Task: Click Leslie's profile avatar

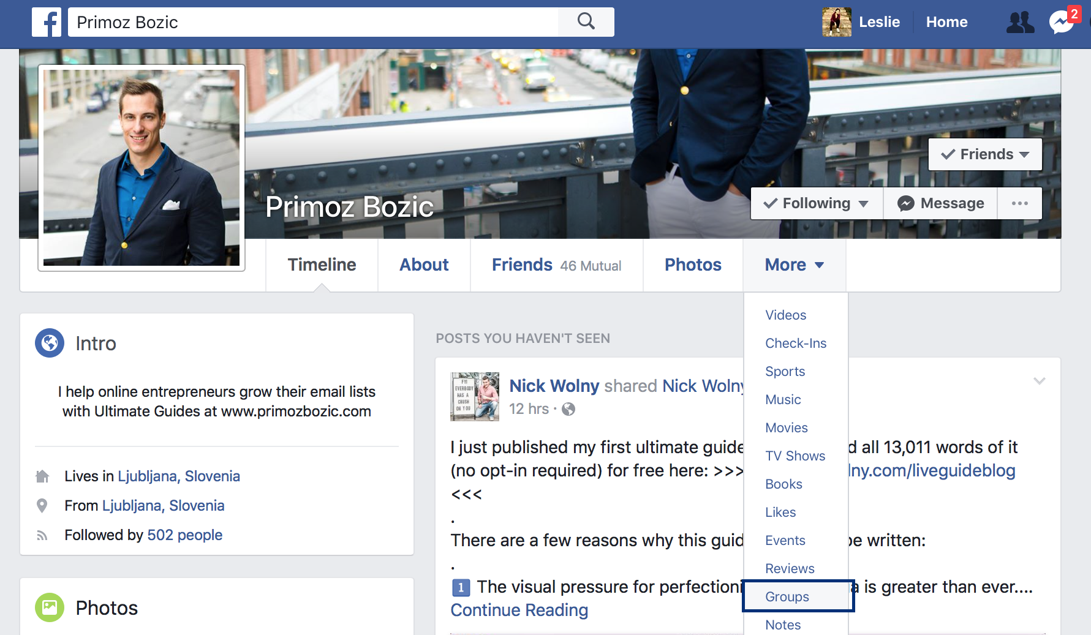Action: (837, 22)
